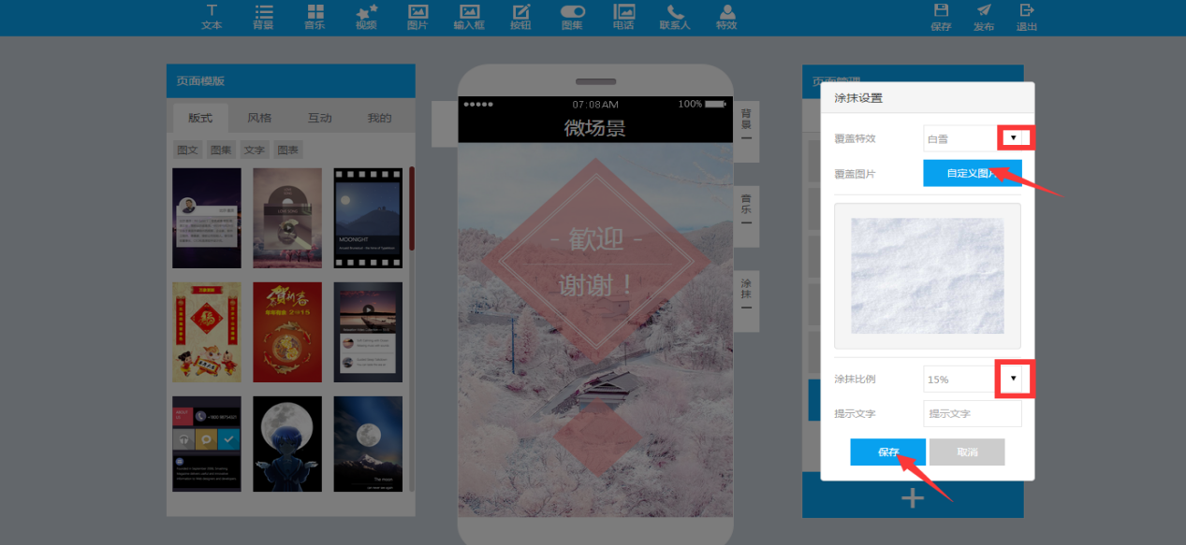The width and height of the screenshot is (1186, 545).
Task: Click the 提示文字 input field
Action: [x=972, y=413]
